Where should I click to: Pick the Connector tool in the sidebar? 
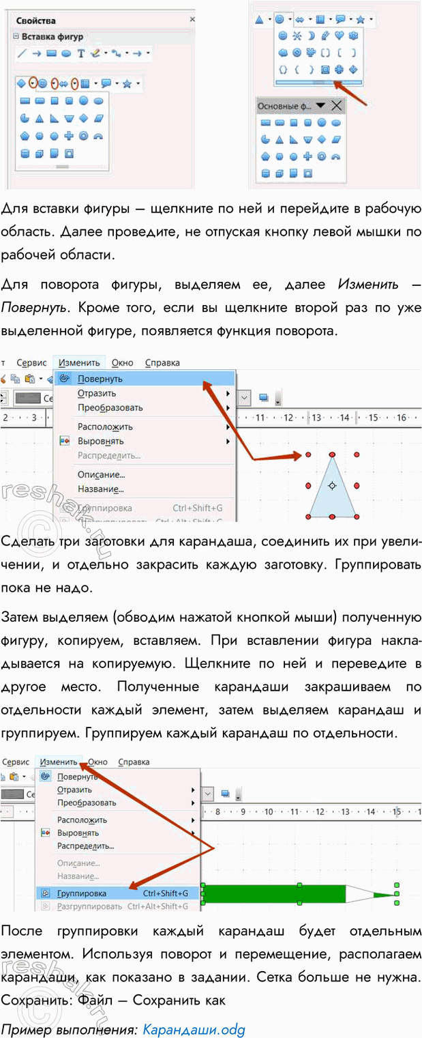coord(116,53)
